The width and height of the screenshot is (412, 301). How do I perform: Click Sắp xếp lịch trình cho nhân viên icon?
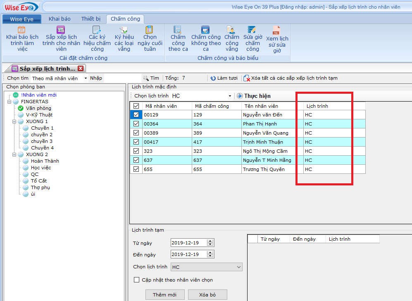pyautogui.click(x=61, y=30)
